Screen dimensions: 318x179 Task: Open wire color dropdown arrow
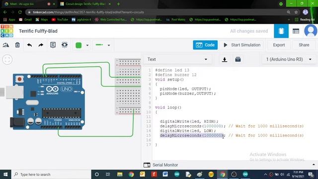pos(87,45)
